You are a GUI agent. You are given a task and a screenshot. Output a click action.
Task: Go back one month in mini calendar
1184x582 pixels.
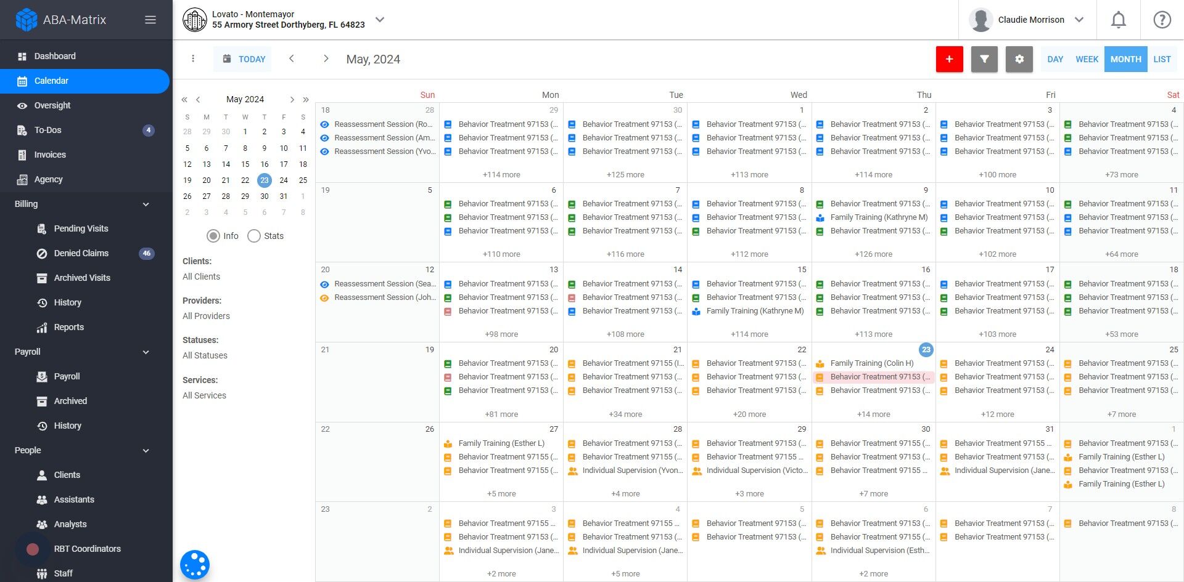198,99
